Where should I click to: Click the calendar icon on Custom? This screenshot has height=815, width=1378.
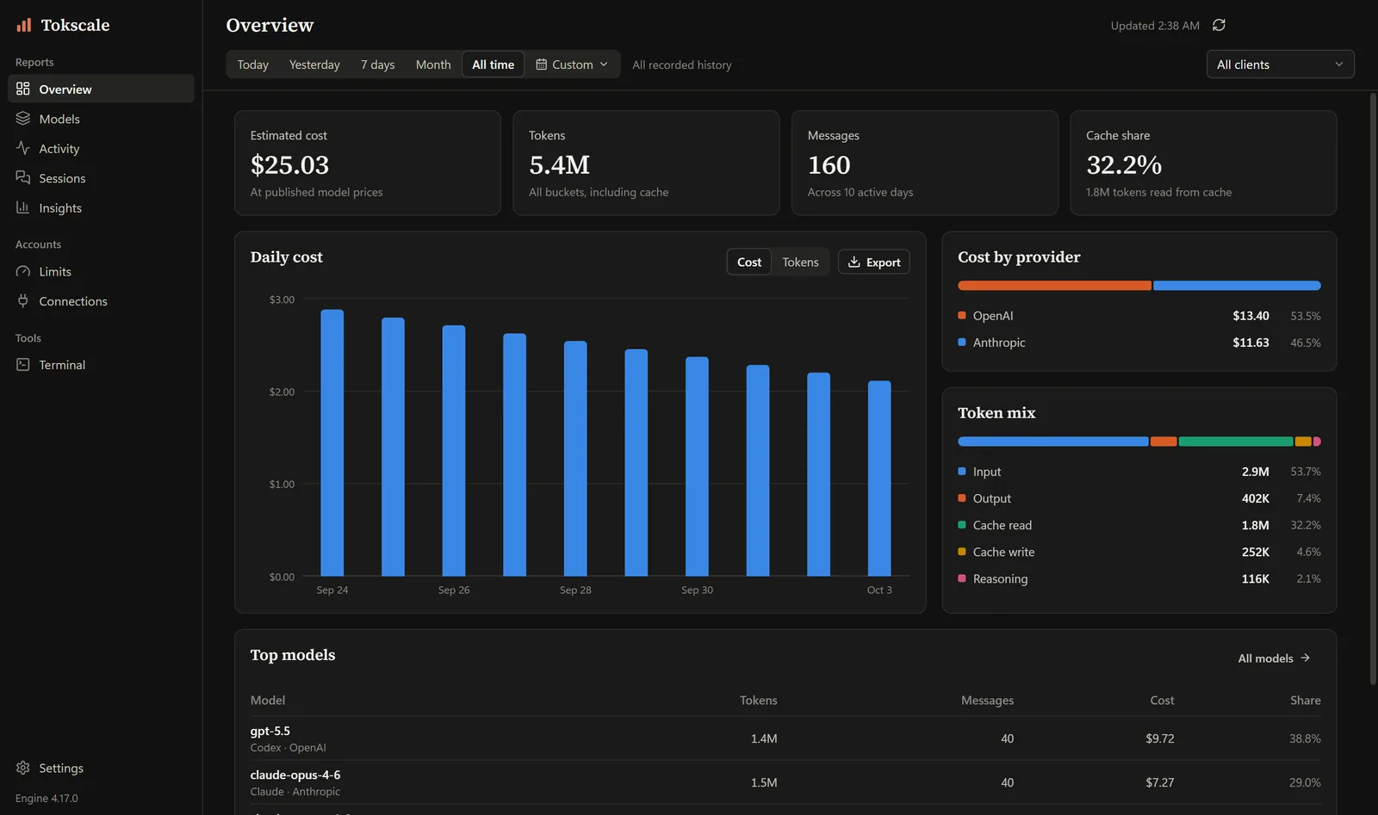(x=542, y=65)
